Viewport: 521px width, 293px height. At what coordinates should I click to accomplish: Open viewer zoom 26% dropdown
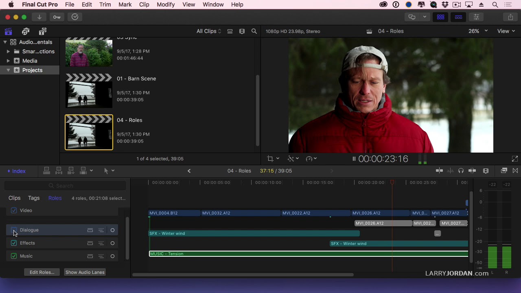point(478,31)
